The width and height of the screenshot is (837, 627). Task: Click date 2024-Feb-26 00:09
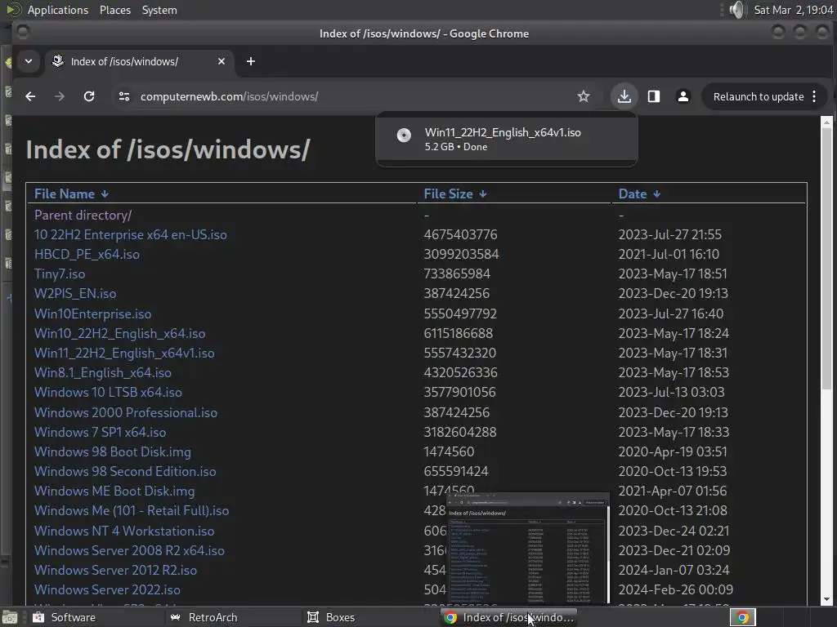(x=675, y=589)
